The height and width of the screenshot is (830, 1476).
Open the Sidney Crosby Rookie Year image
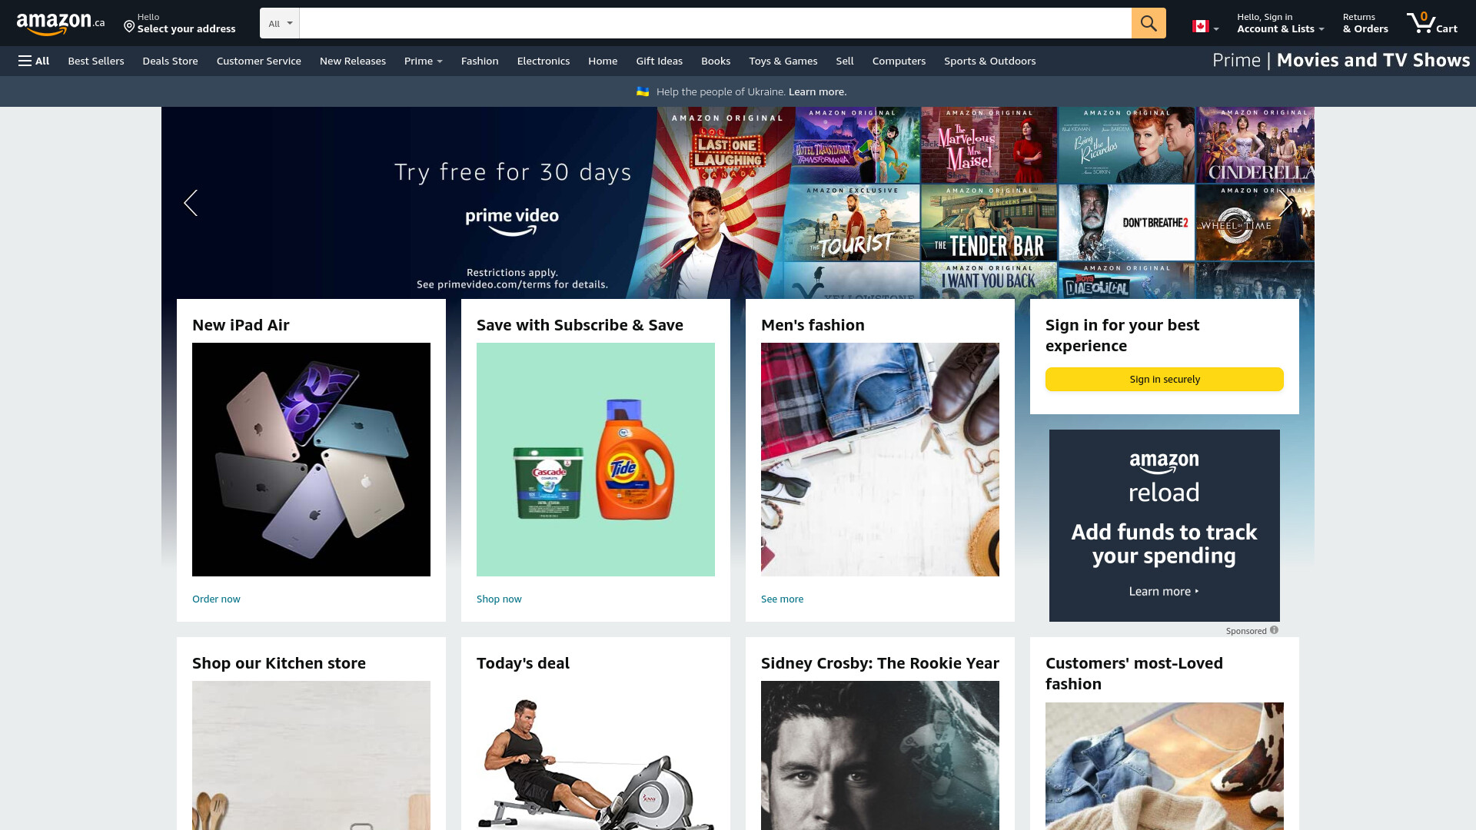point(880,755)
